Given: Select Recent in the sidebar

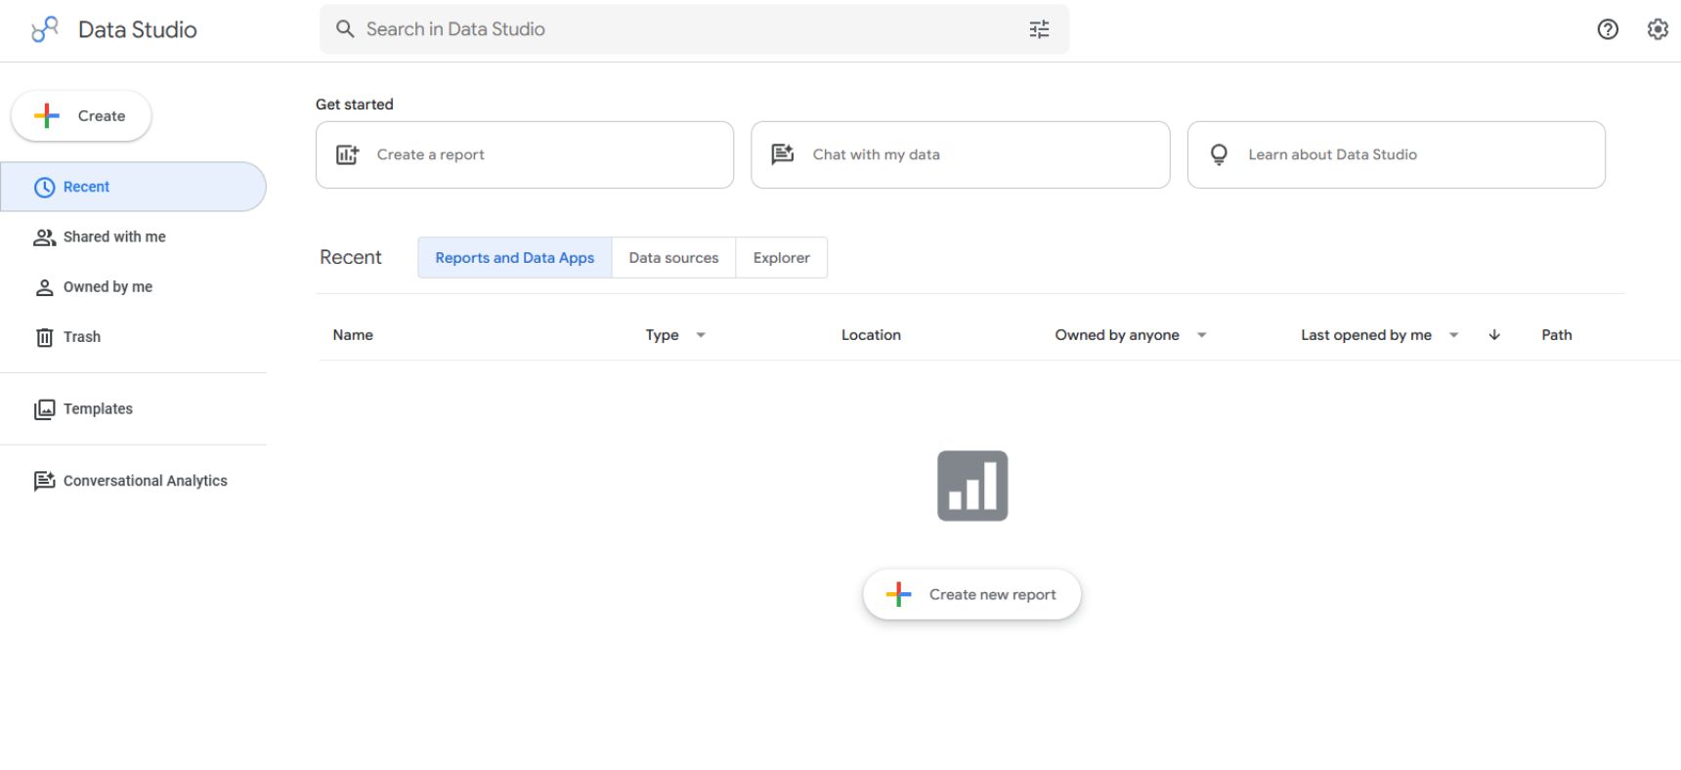Looking at the screenshot, I should 133,187.
